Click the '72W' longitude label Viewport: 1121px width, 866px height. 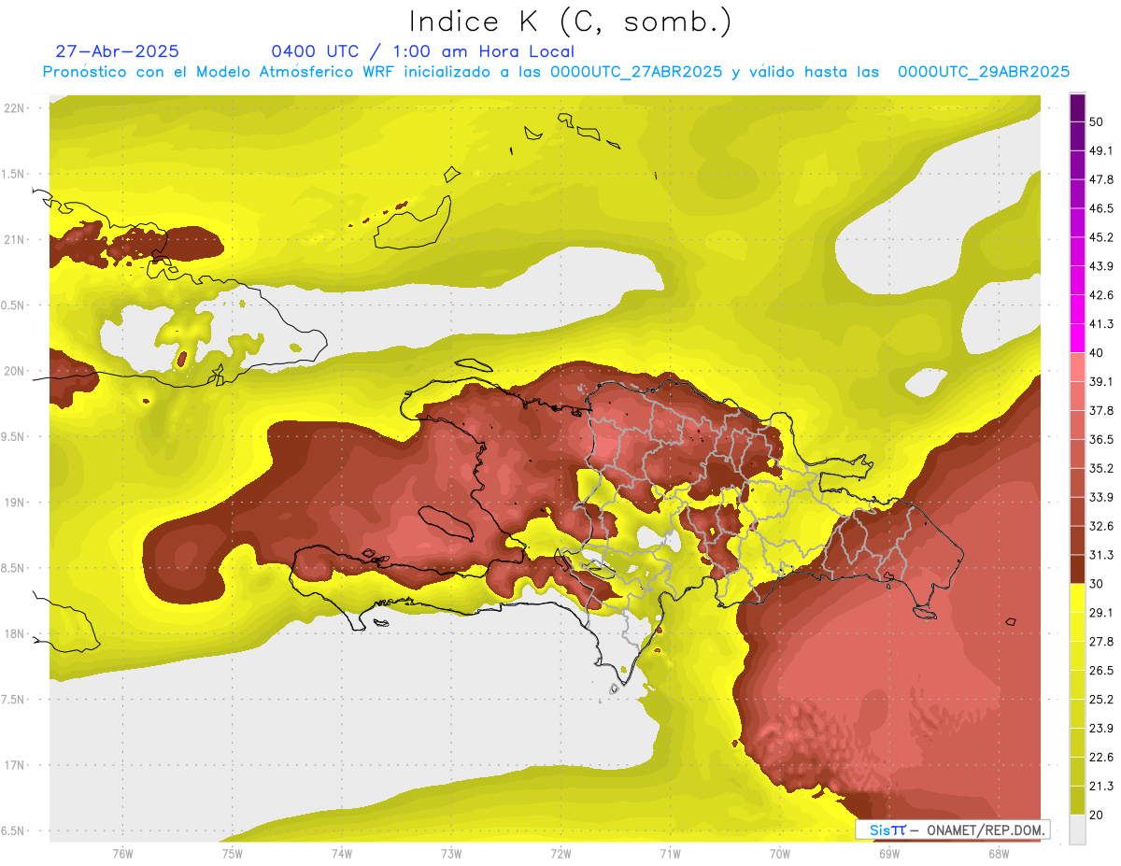pyautogui.click(x=560, y=854)
